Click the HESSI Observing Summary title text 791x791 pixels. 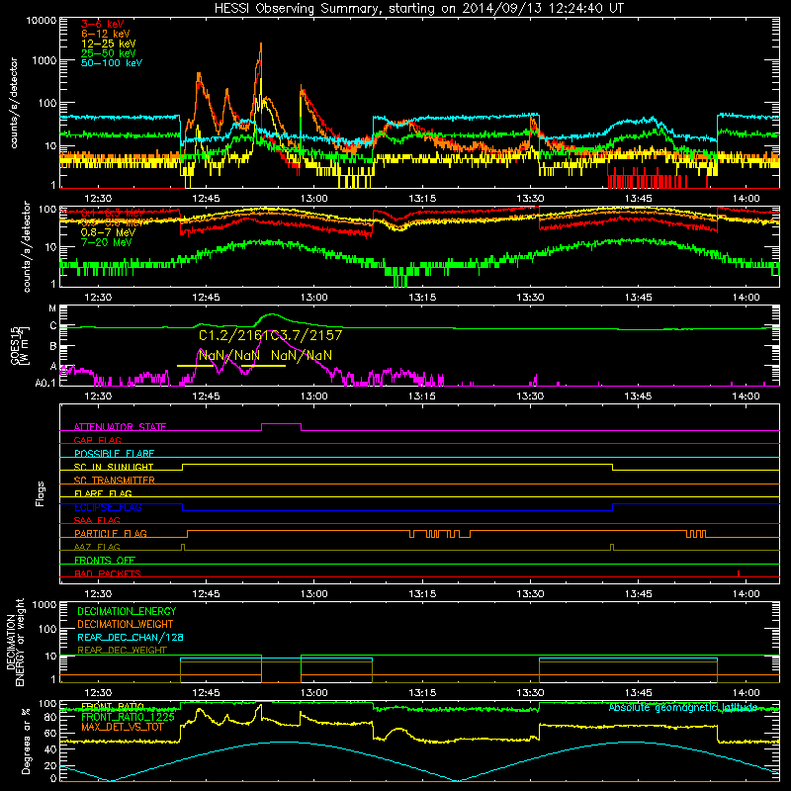[418, 9]
